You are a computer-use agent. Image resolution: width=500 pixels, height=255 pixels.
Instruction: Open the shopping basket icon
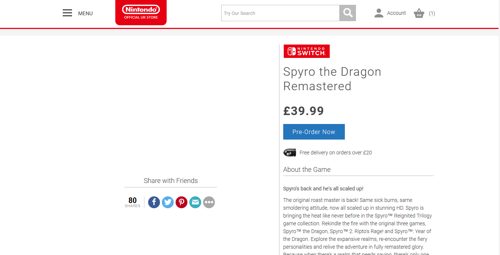pos(419,13)
